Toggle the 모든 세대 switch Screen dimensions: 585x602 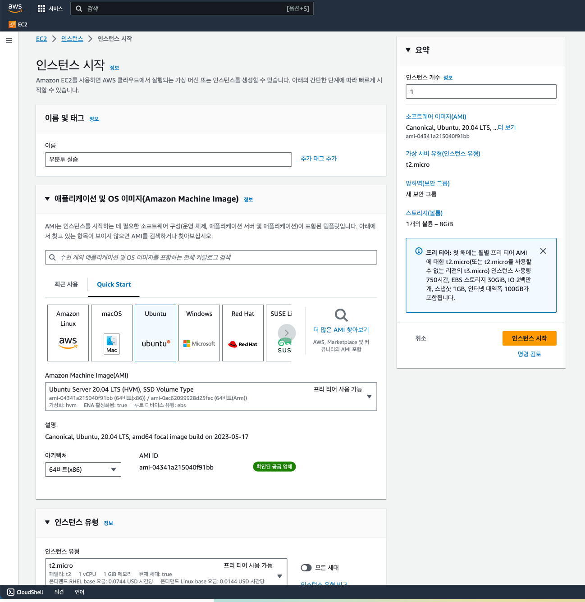(x=306, y=568)
